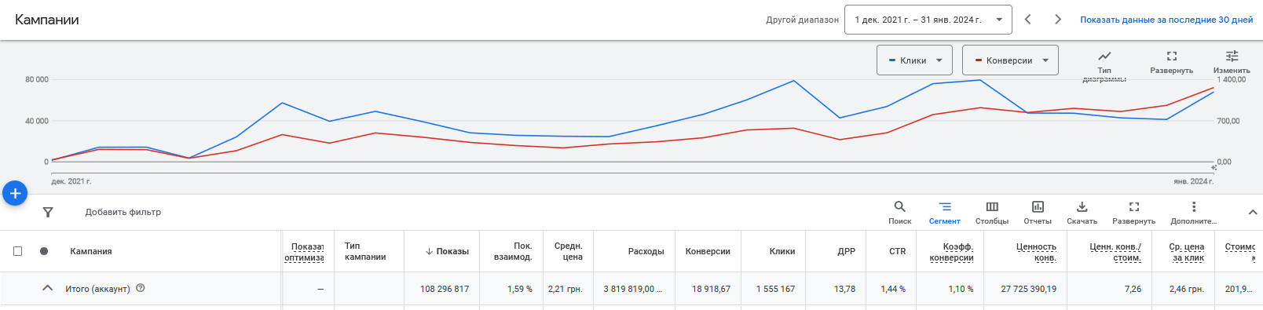Sort by Ценность конв. column header

(x=1036, y=252)
